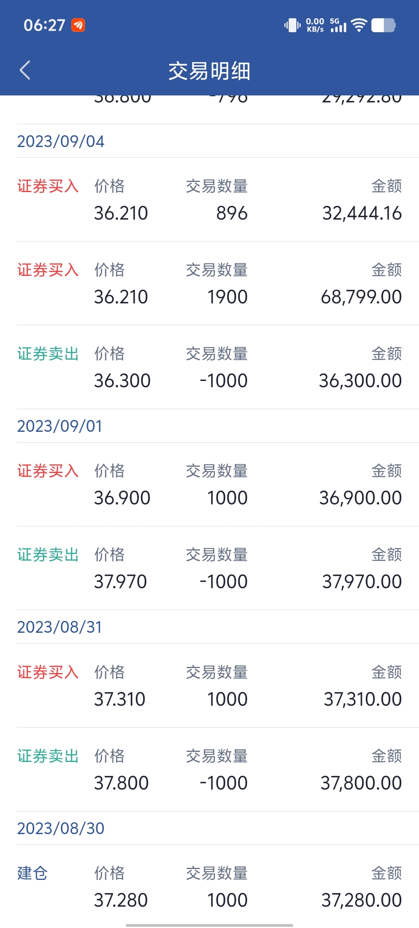Tap the orange app notification icon
Image resolution: width=419 pixels, height=928 pixels.
click(78, 25)
